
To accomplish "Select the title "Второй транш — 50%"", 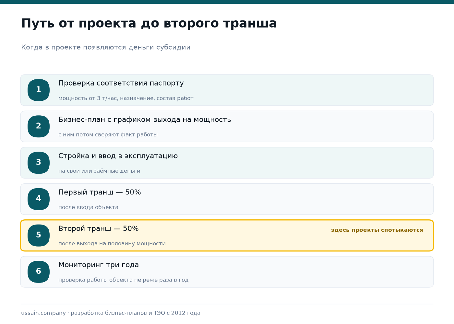I will tap(99, 228).
